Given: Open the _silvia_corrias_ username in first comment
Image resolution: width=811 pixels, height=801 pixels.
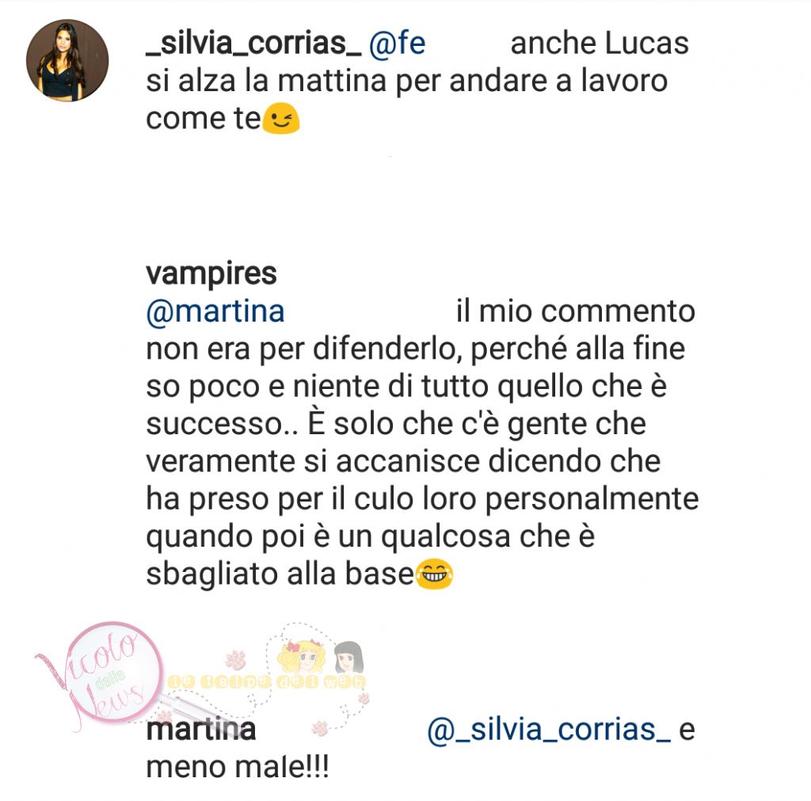Looking at the screenshot, I should click(x=253, y=43).
